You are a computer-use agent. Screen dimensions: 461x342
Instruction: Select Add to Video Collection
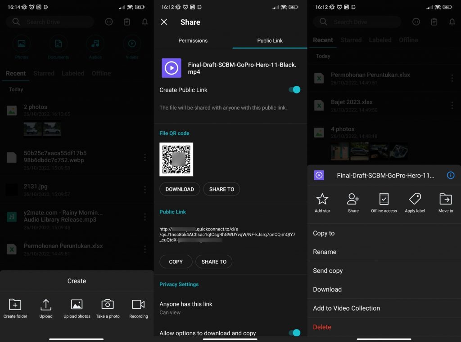384,308
